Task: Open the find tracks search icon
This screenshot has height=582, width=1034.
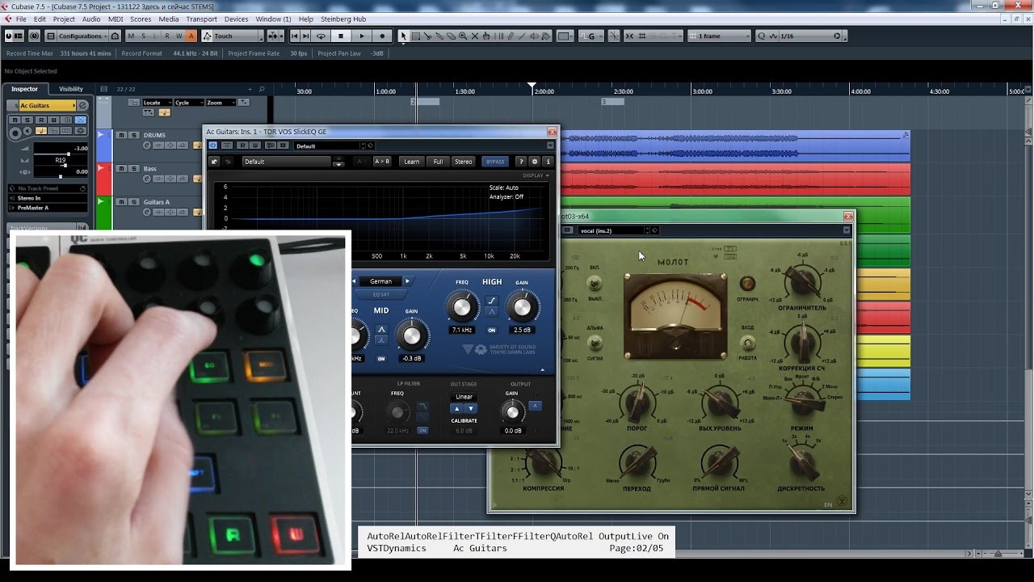Action: point(262,89)
